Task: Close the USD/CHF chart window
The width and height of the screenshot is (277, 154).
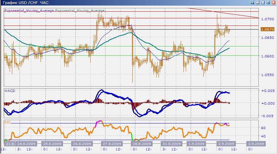Action: tap(273, 3)
